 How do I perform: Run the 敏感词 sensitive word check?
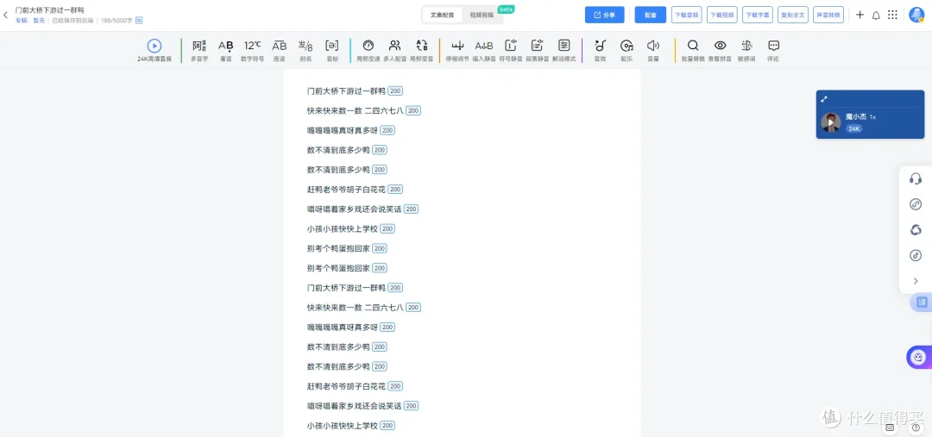click(x=746, y=51)
